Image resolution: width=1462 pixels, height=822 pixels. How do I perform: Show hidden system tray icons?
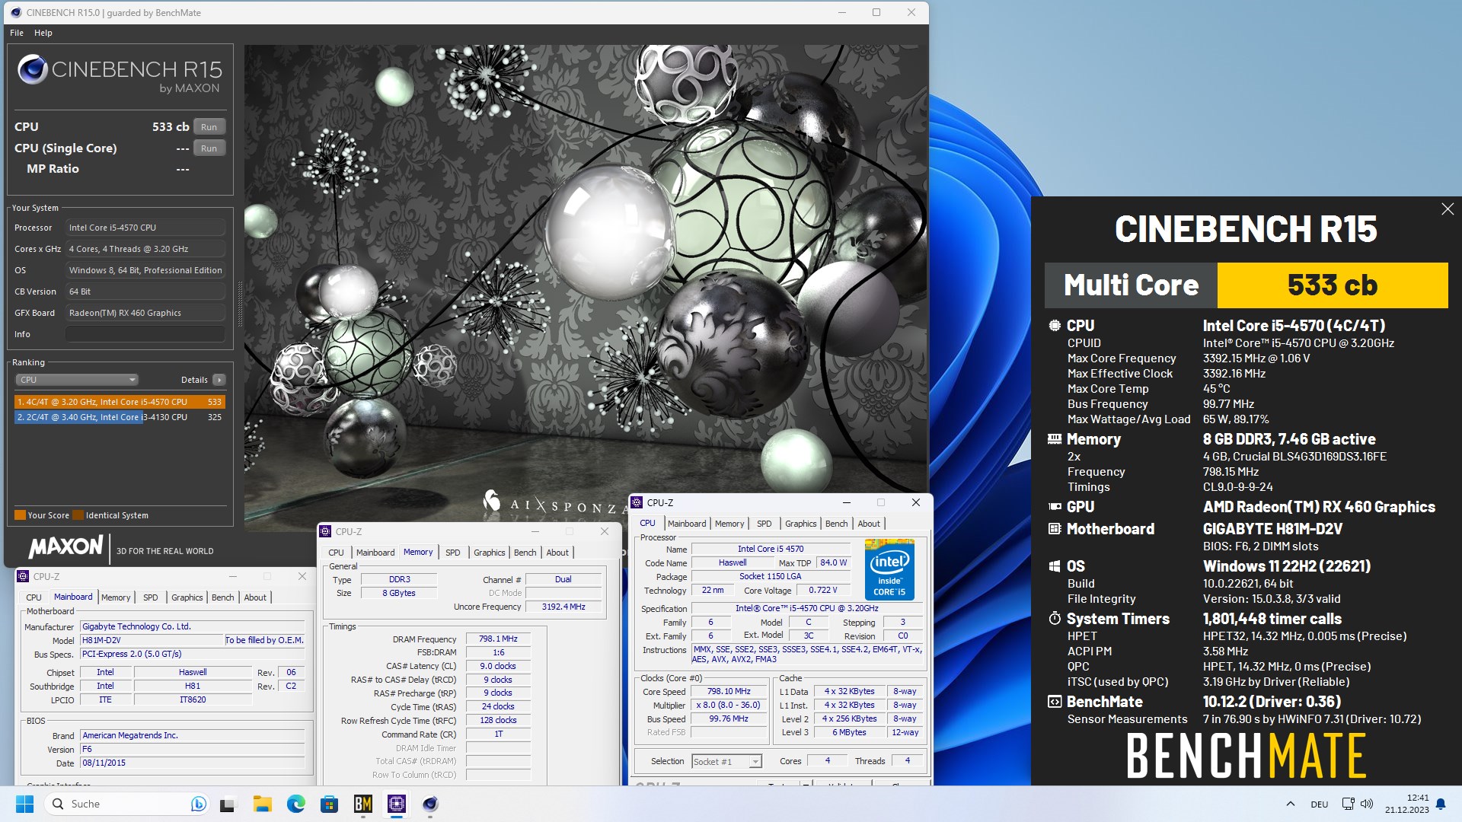pyautogui.click(x=1290, y=804)
